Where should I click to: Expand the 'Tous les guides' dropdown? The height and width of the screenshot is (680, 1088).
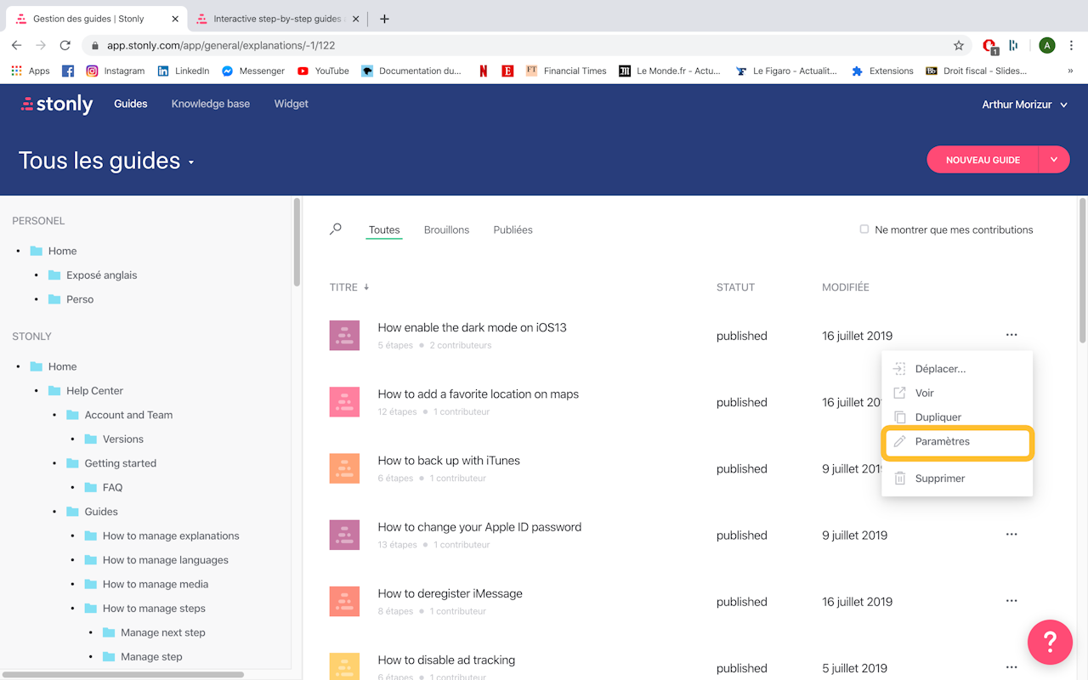click(191, 162)
